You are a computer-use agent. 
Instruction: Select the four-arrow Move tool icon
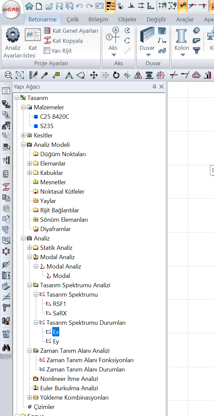coord(94,75)
